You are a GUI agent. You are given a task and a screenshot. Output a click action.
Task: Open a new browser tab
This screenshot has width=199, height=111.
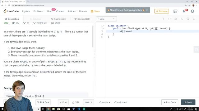28,2
